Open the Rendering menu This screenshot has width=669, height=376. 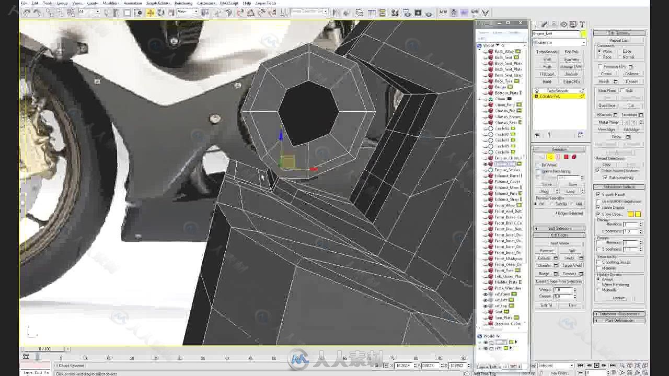[183, 3]
